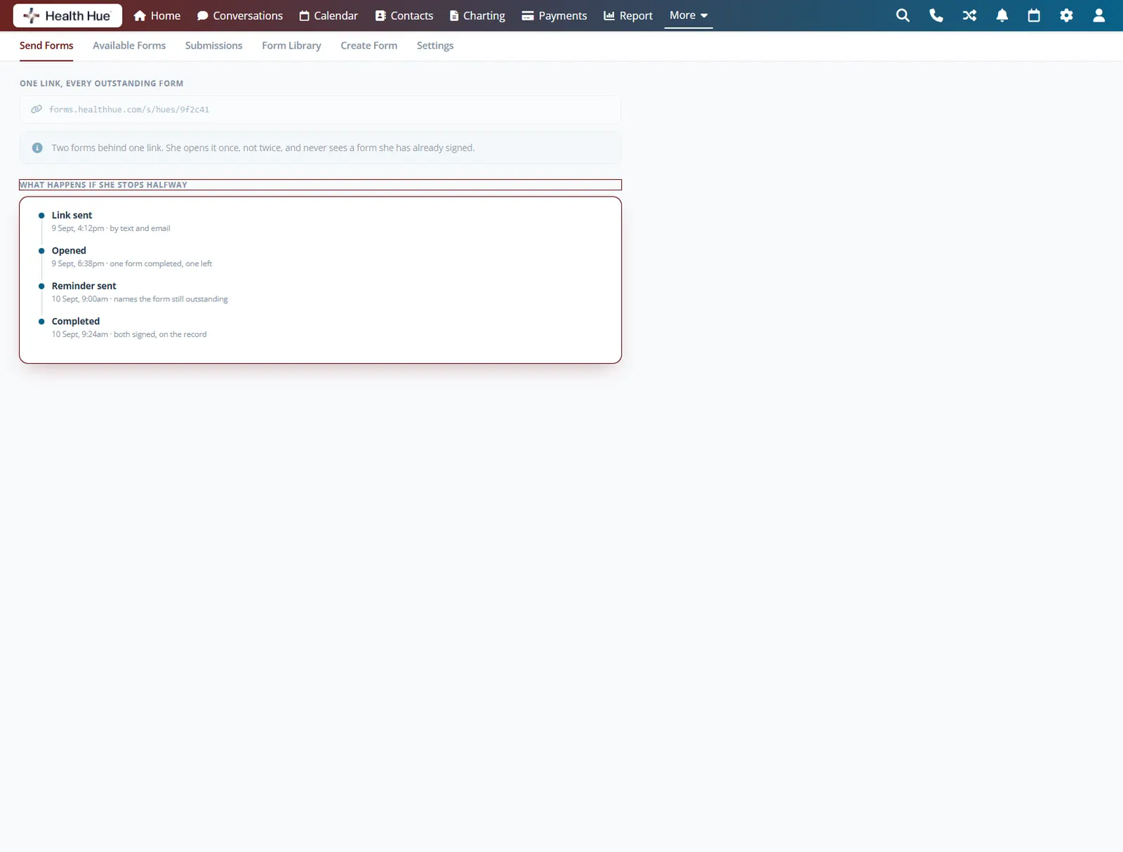1123x852 pixels.
Task: Click the info circle icon
Action: point(37,148)
